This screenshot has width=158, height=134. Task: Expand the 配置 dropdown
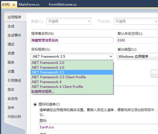coord(69,21)
